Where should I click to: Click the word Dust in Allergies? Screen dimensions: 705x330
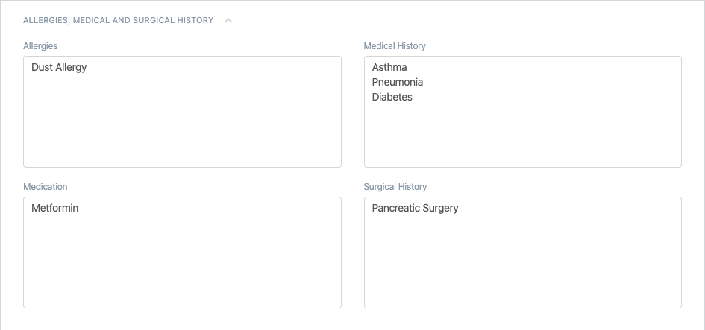tap(42, 67)
